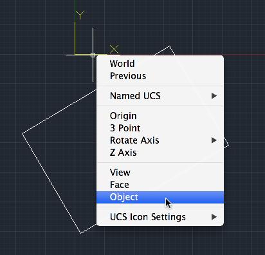
Task: Select the Origin option
Action: [160, 116]
